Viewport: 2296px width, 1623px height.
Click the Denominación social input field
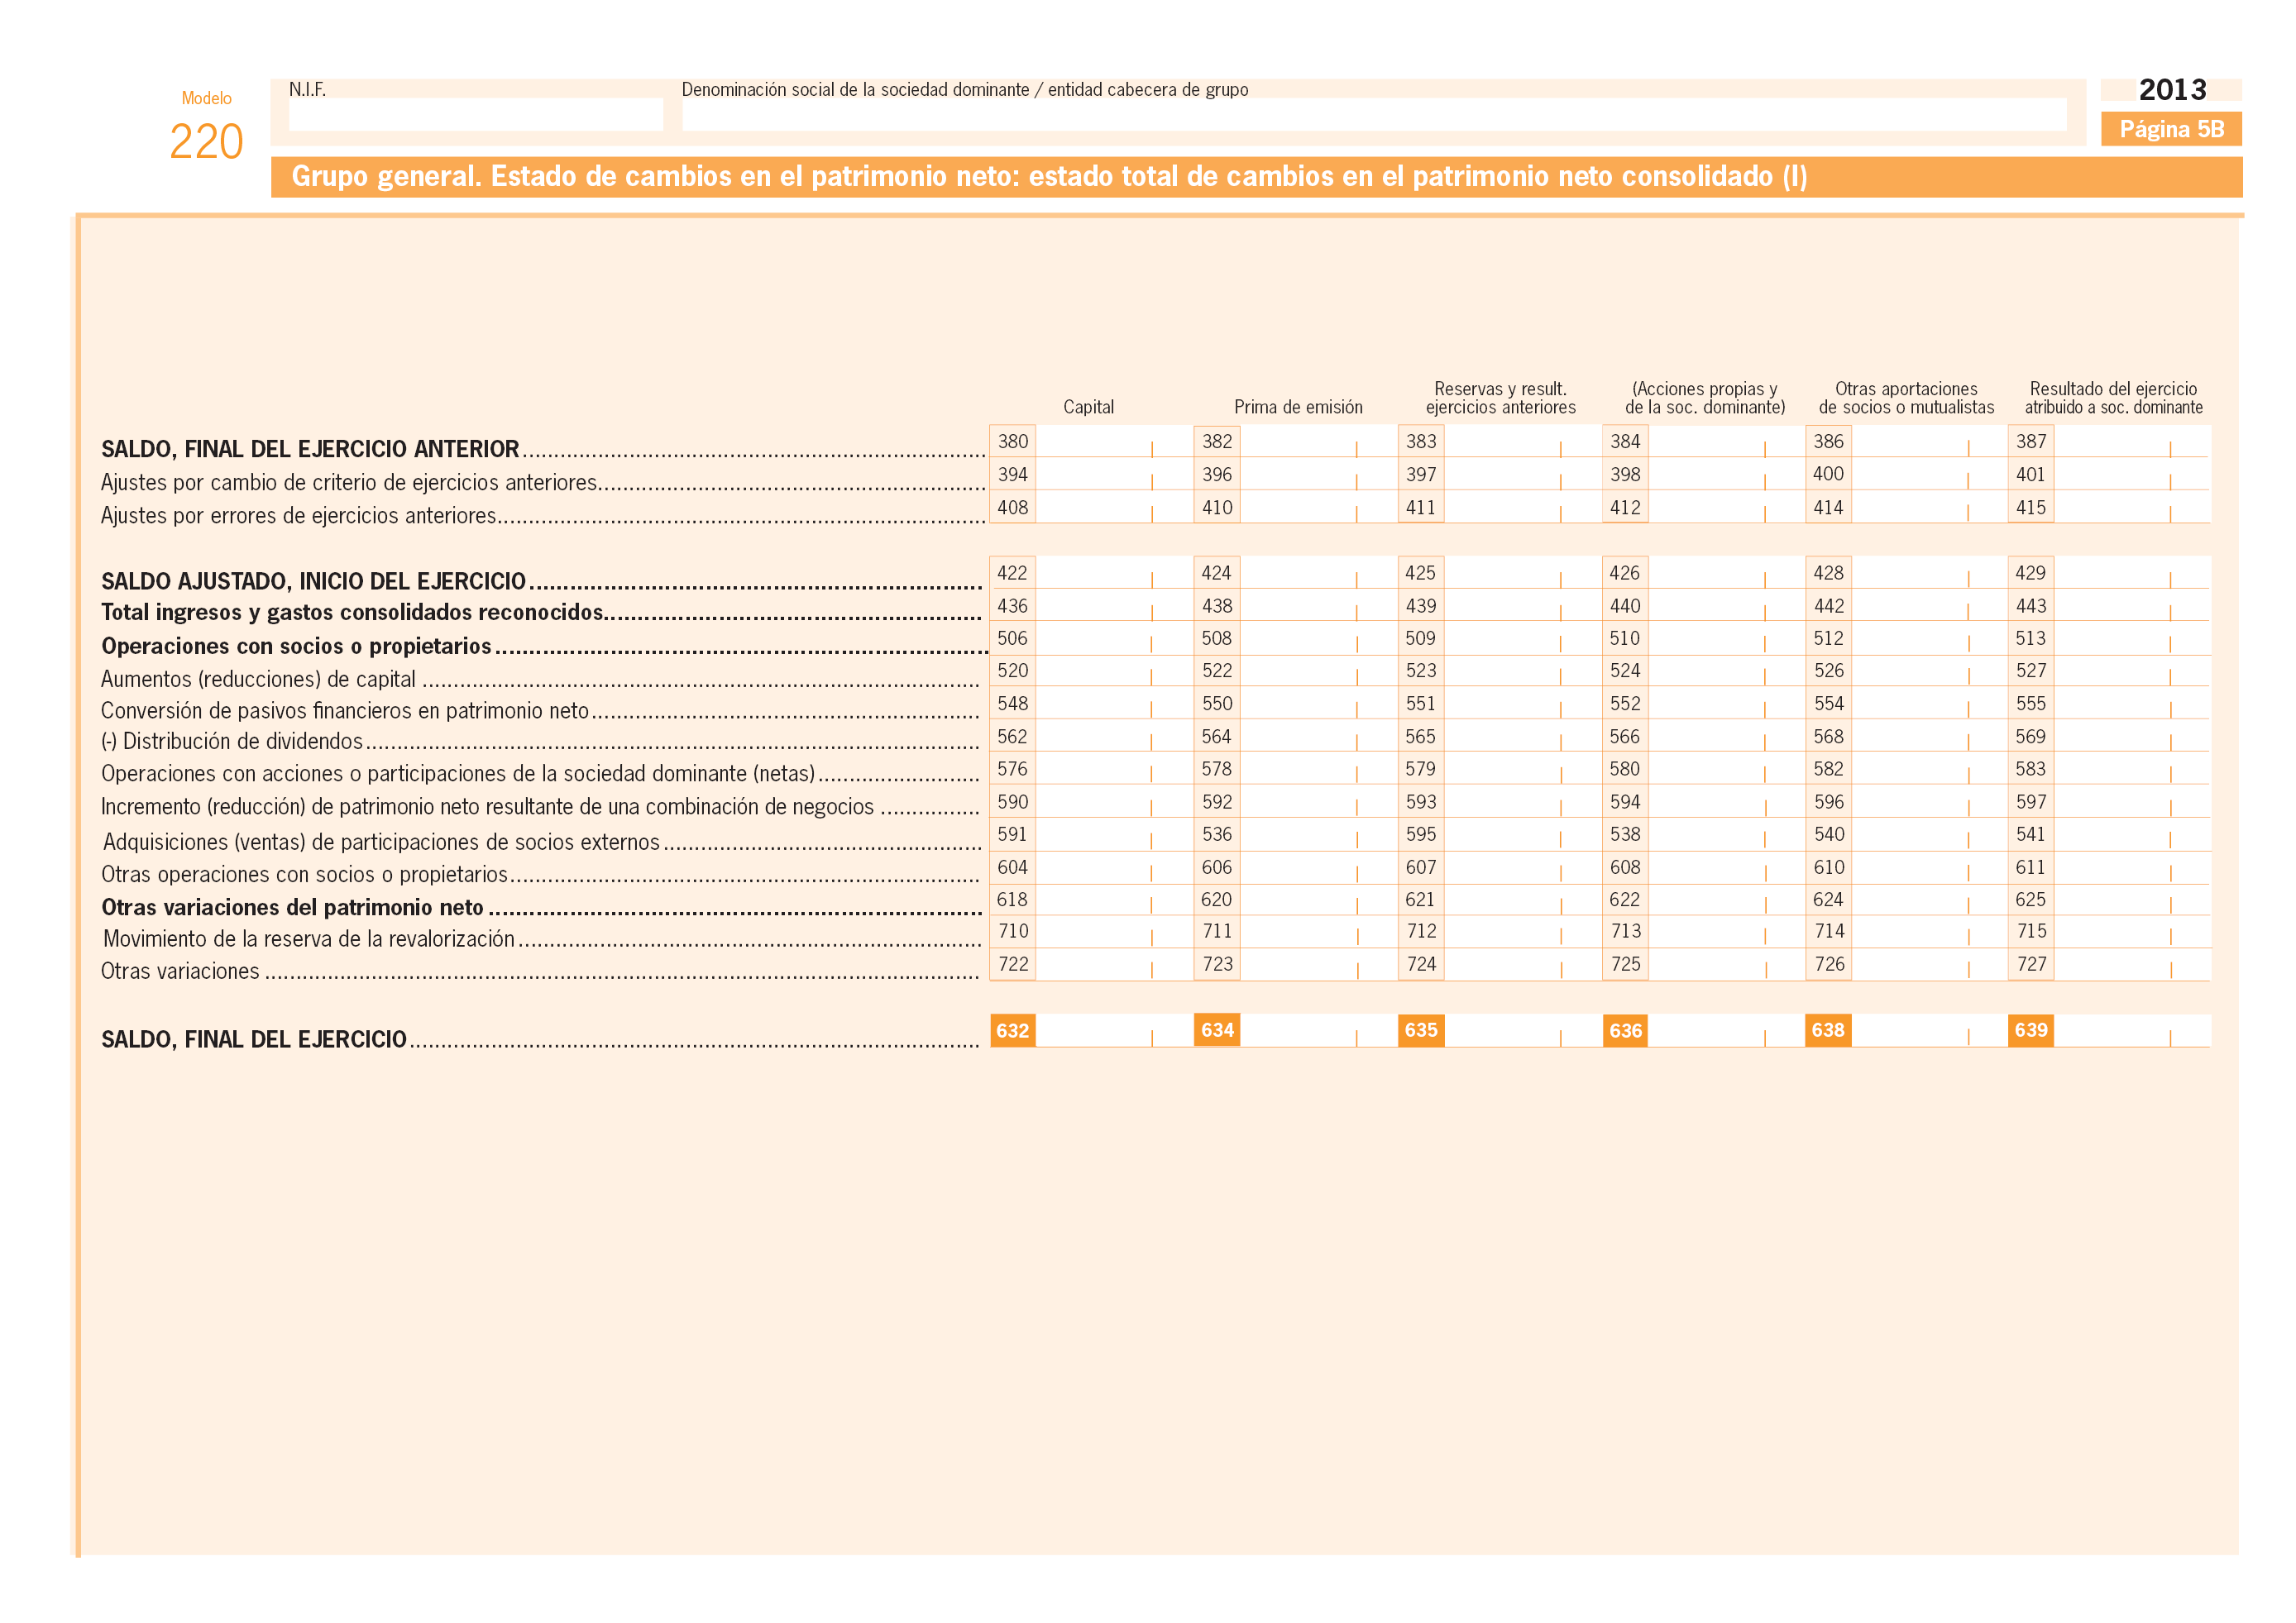1374,114
